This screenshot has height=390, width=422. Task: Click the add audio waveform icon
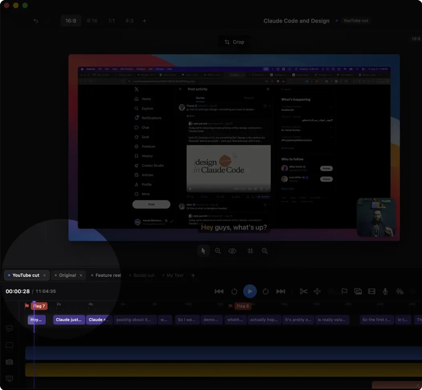[400, 291]
